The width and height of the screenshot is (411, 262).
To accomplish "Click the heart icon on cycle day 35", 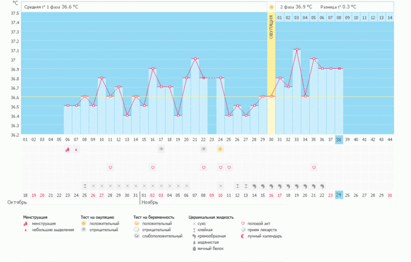I will click(313, 168).
